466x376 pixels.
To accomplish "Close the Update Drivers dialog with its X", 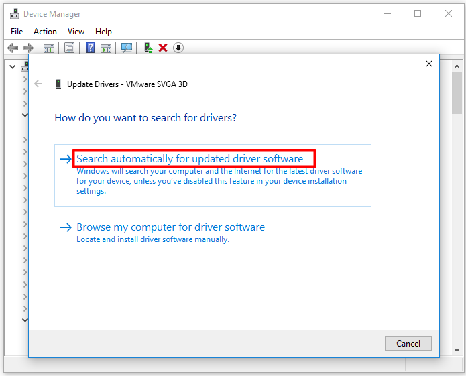I will click(429, 64).
